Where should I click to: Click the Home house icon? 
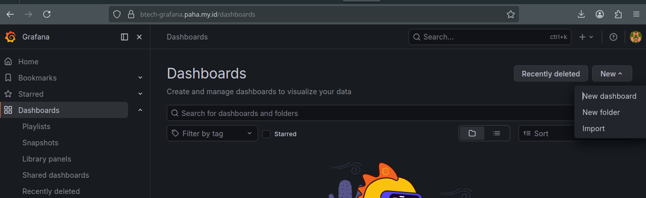[8, 62]
